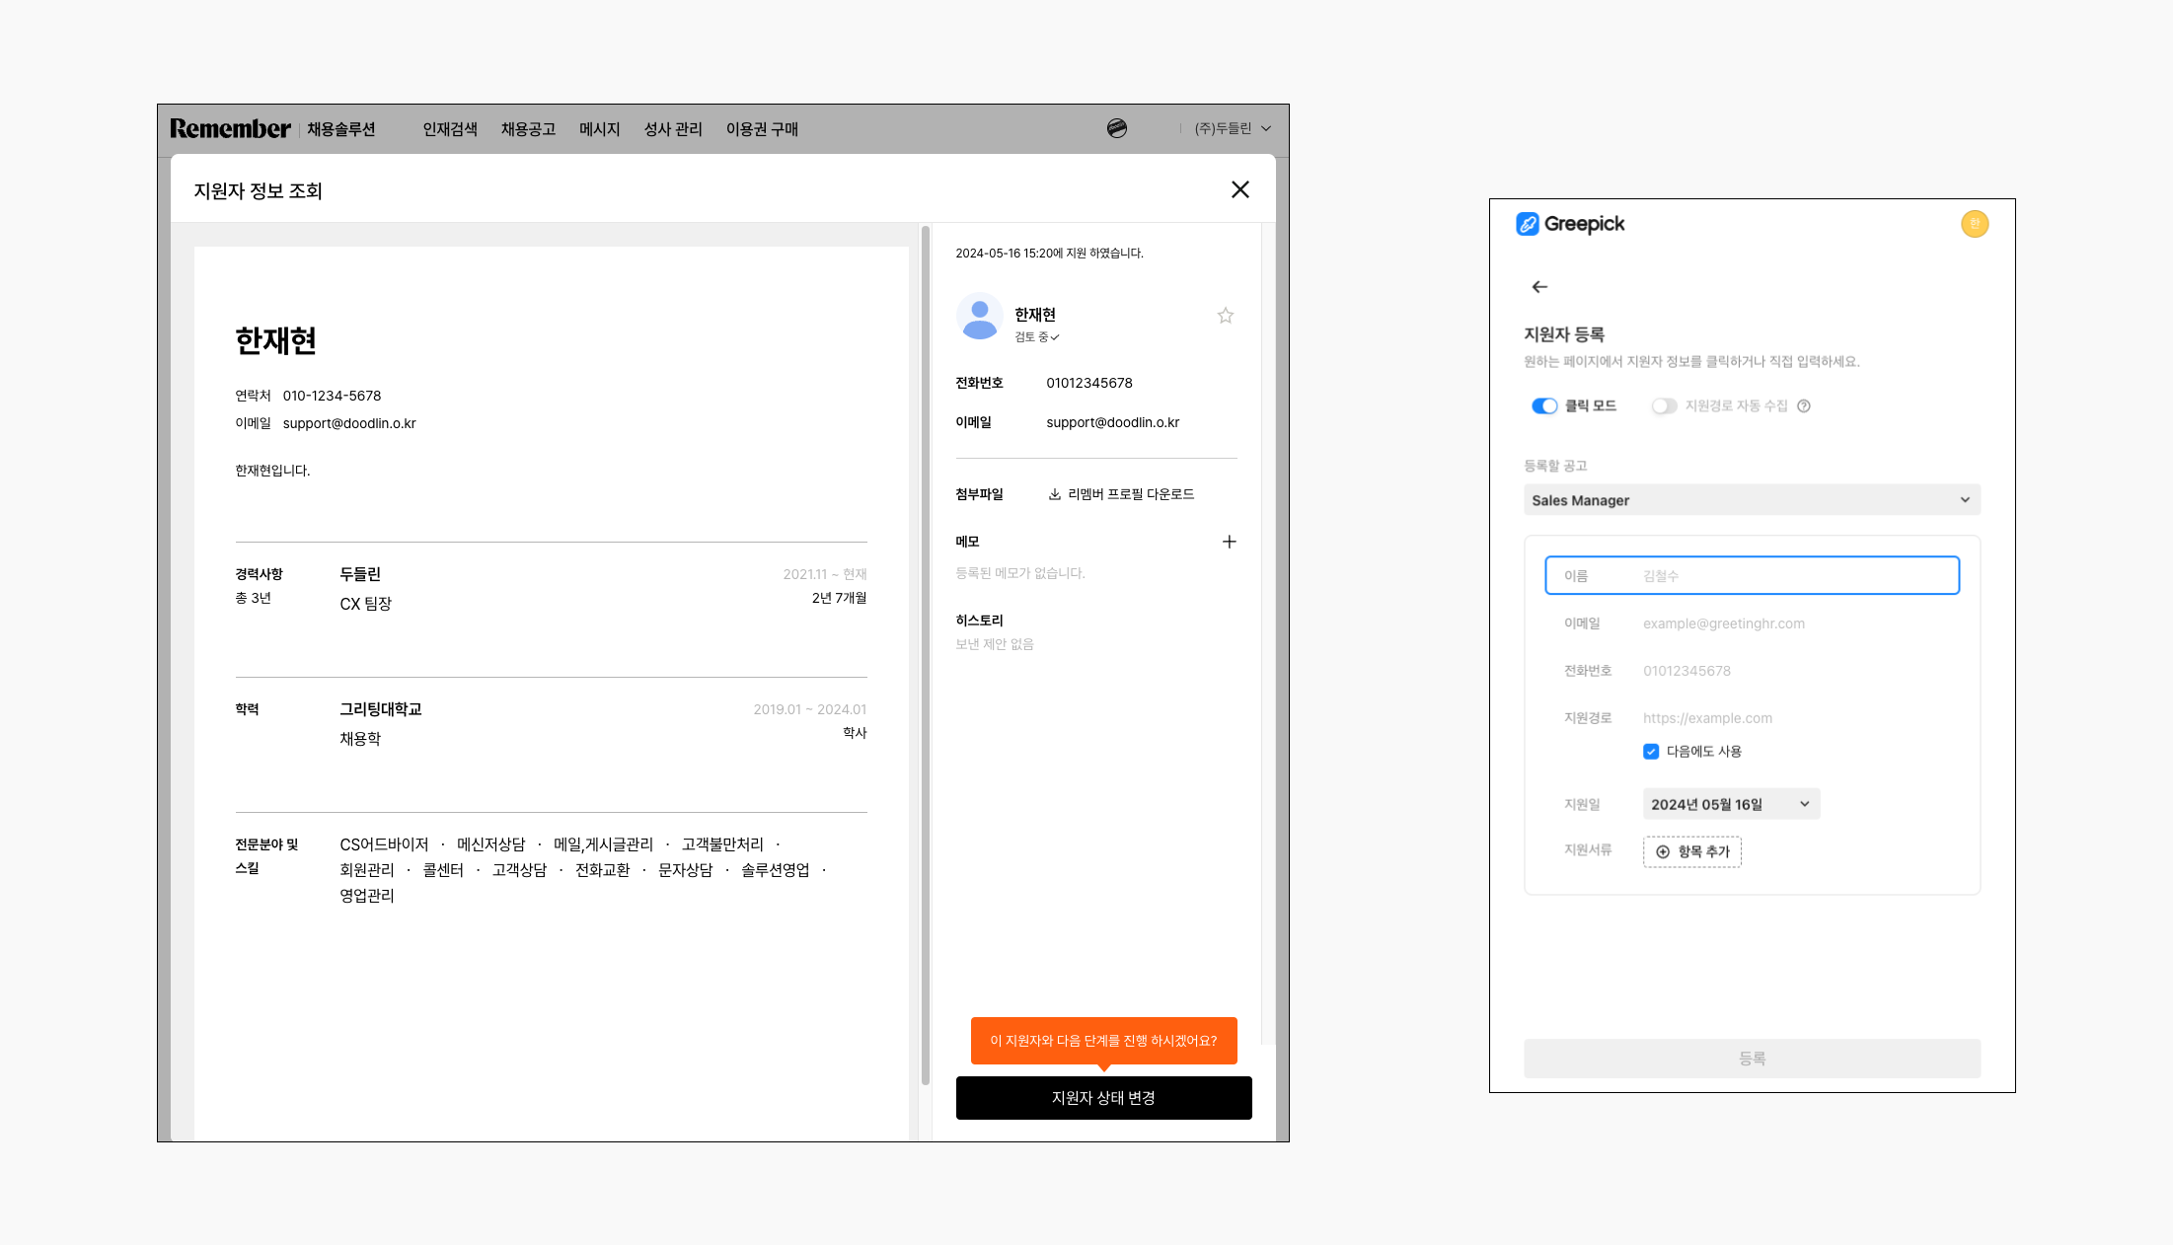
Task: Open 이용권 구매 menu
Action: coord(762,129)
